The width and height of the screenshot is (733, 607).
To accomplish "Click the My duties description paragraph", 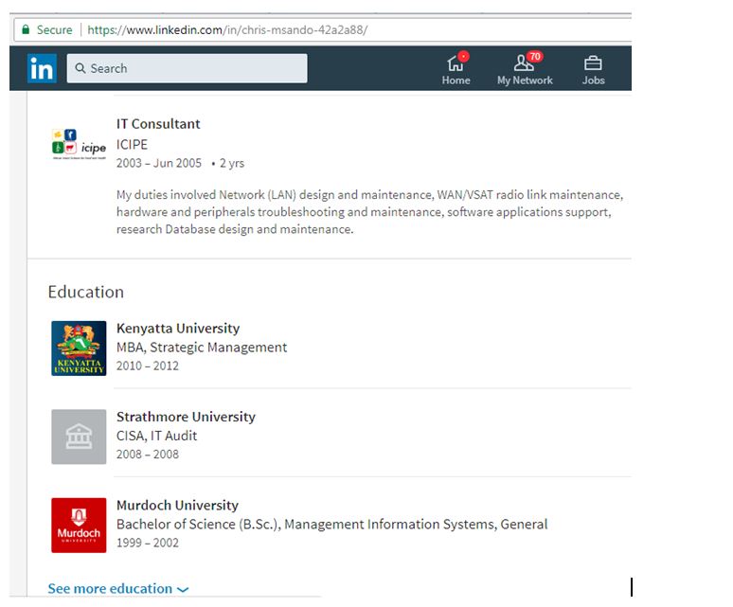I will pos(369,212).
